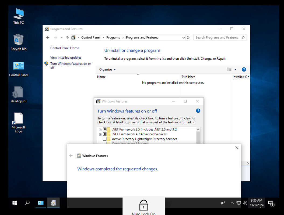
Task: Select .NET Framework 4.7 Advanced Services label
Action: click(x=139, y=134)
